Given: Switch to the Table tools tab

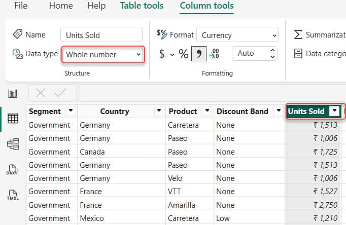Looking at the screenshot, I should tap(142, 6).
